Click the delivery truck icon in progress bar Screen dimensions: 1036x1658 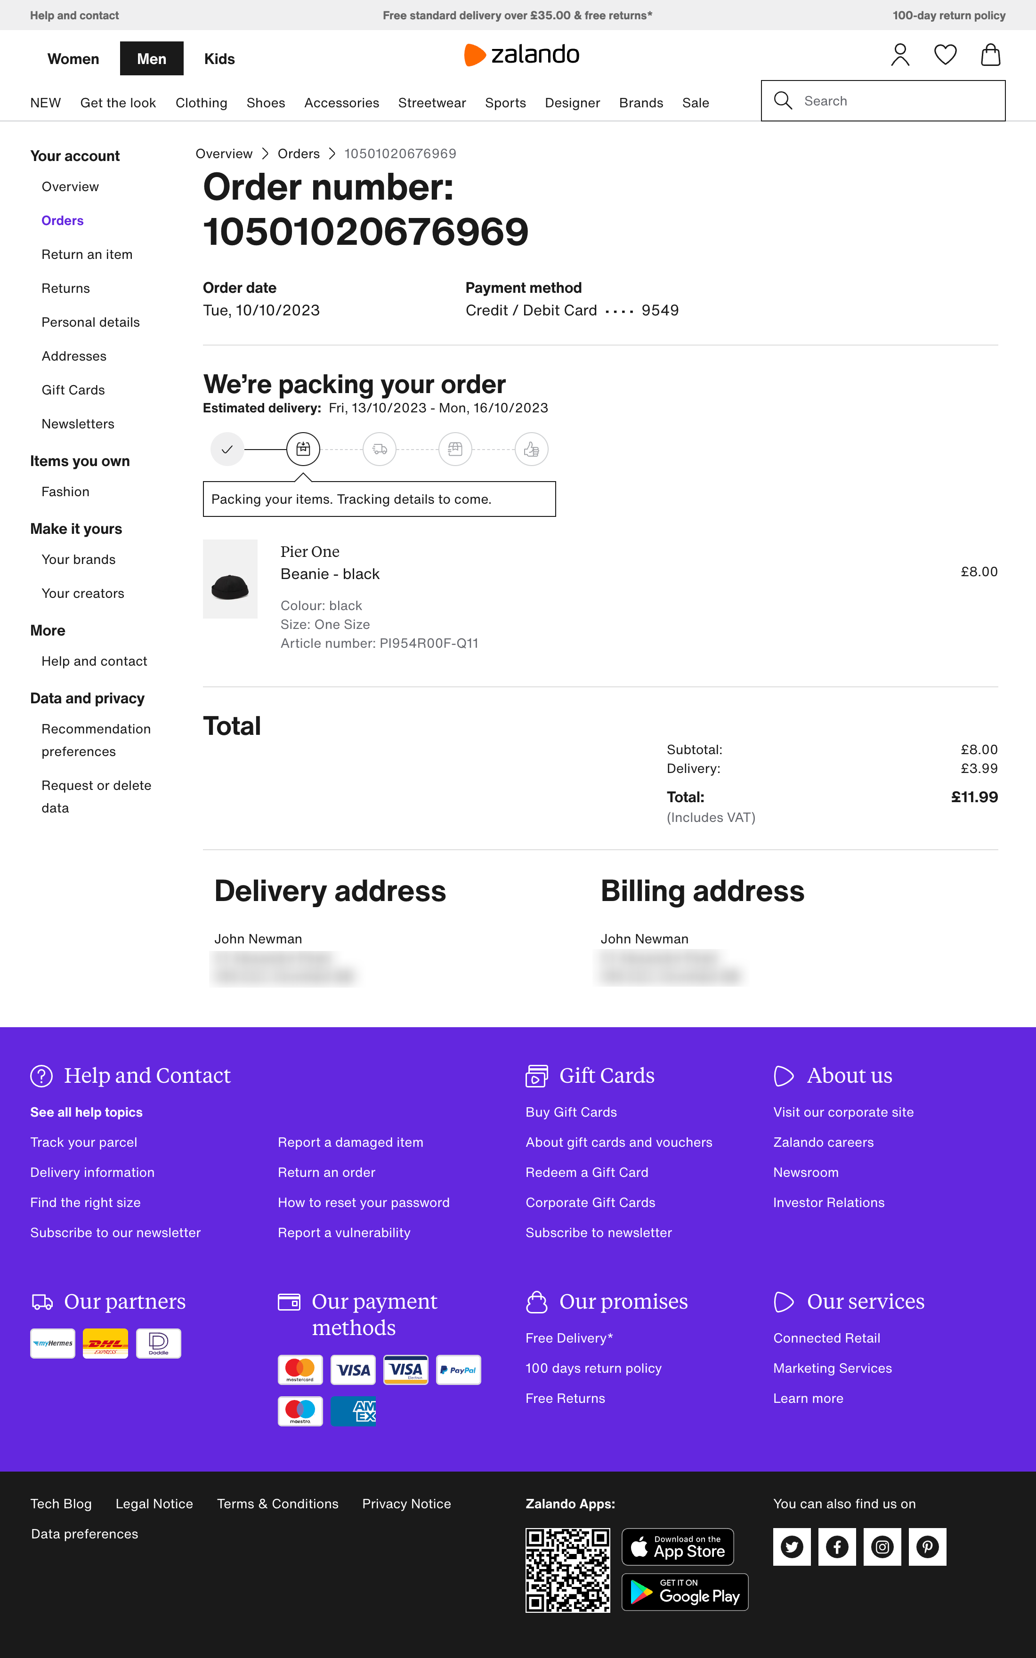click(379, 449)
